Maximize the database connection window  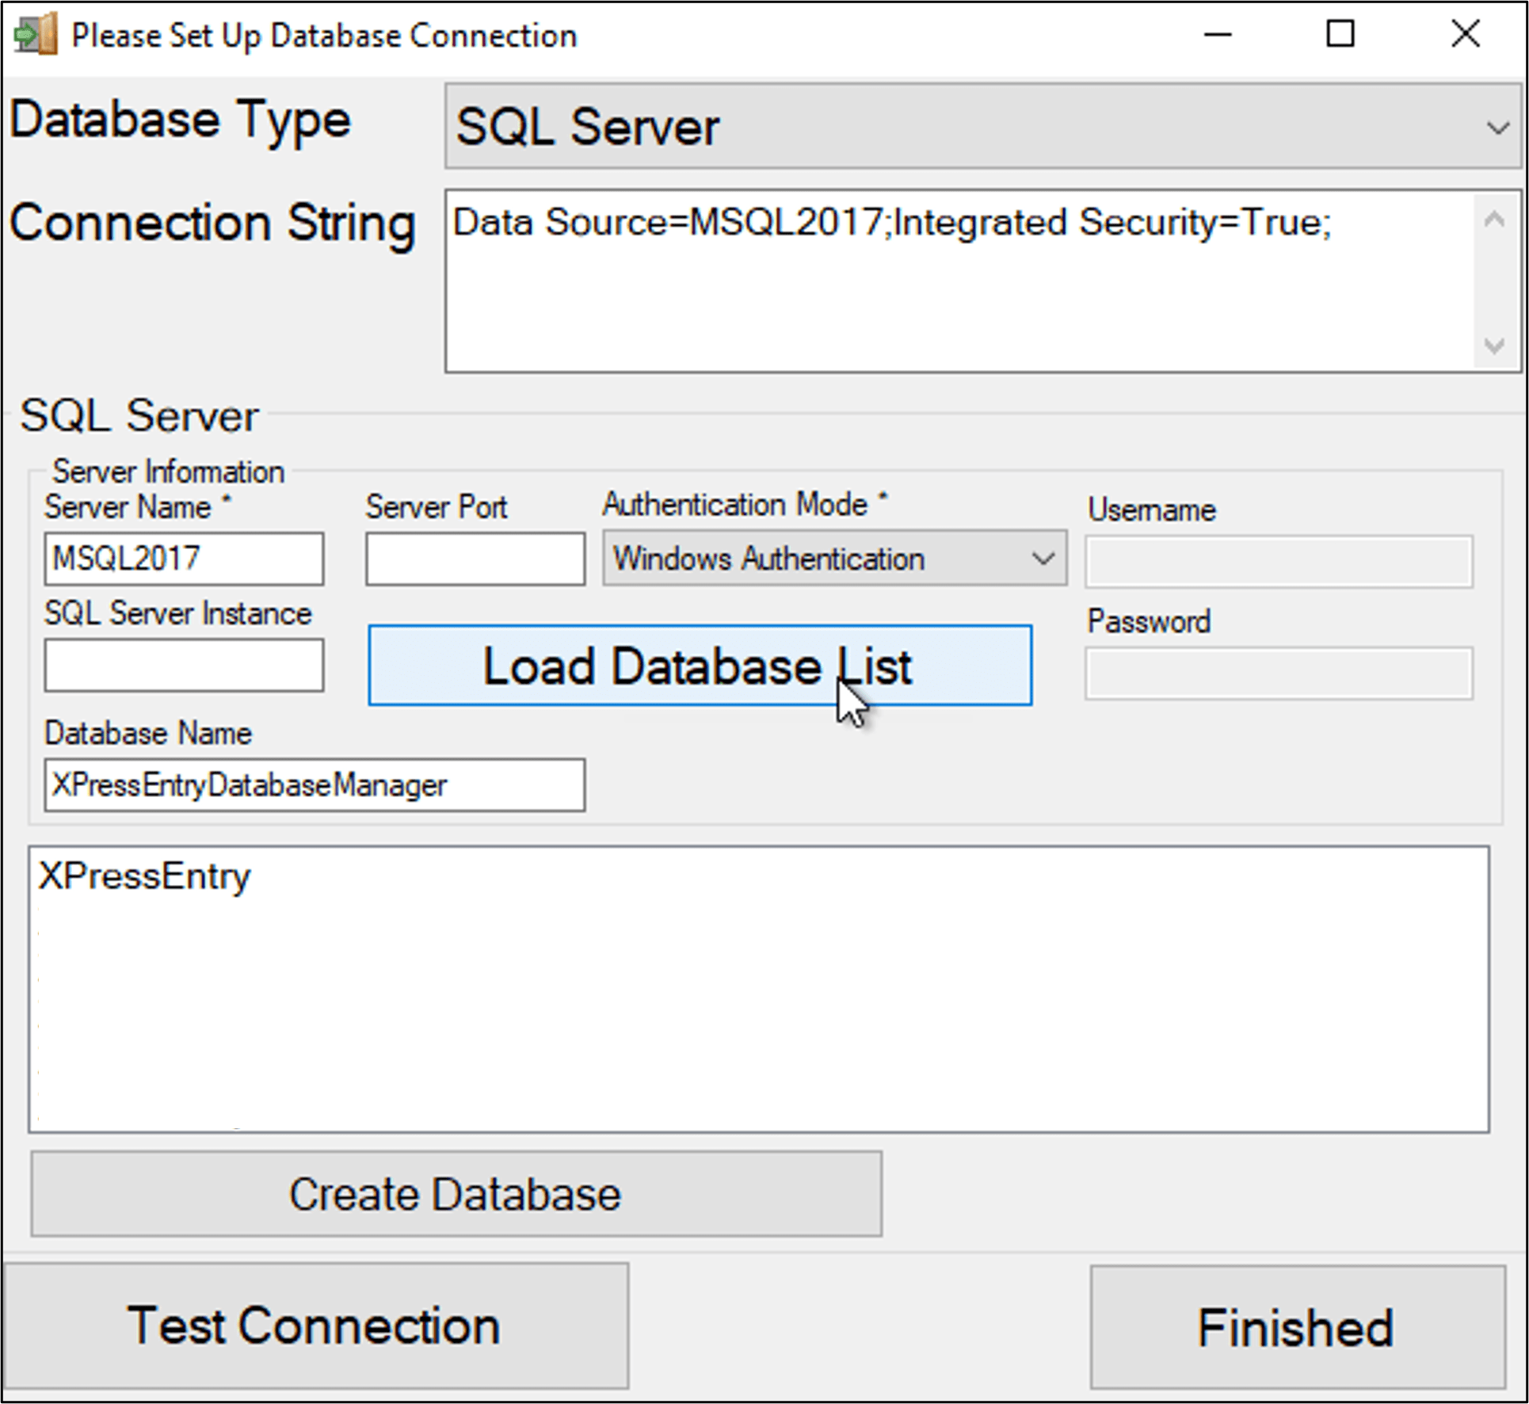click(1340, 35)
